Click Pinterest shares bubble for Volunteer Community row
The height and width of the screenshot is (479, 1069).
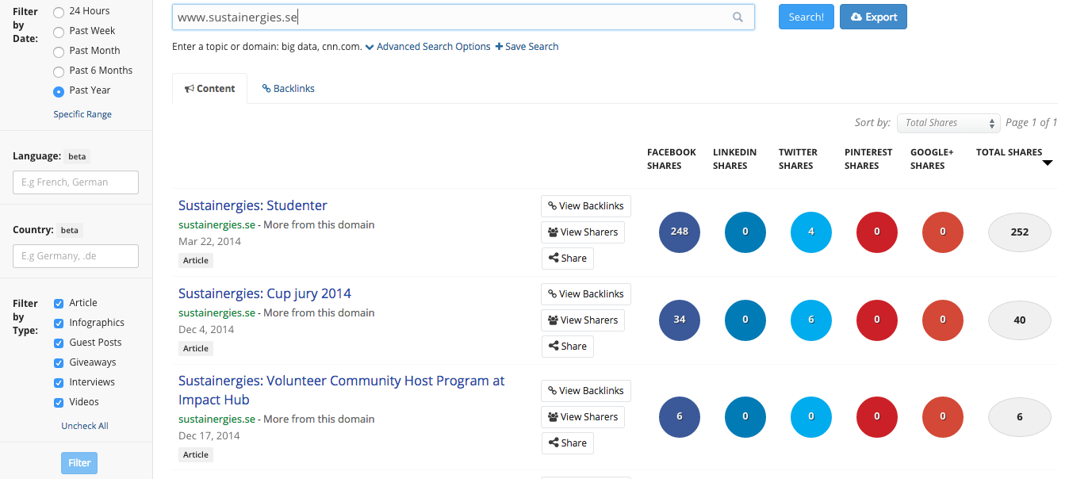877,416
